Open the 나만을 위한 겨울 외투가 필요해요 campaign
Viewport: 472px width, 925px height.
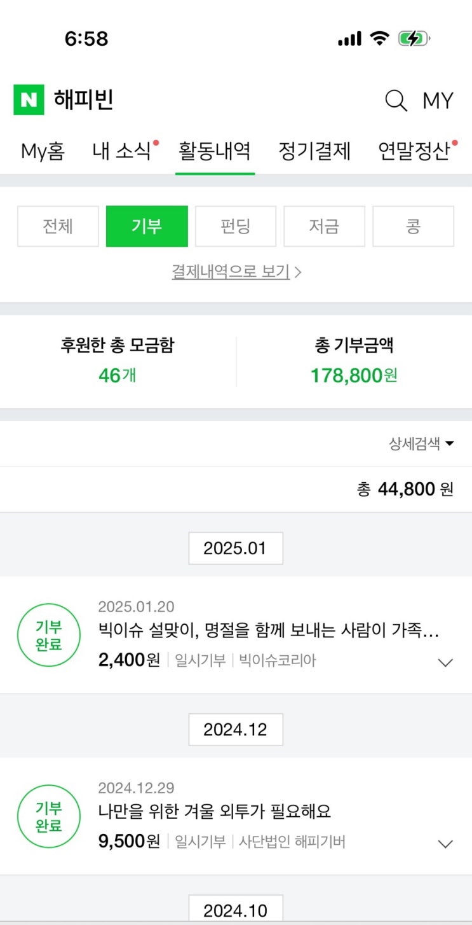215,812
